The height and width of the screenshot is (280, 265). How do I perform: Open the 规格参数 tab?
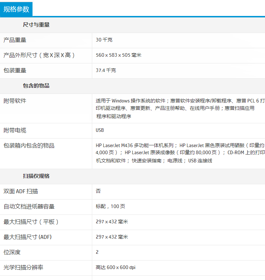(16, 9)
